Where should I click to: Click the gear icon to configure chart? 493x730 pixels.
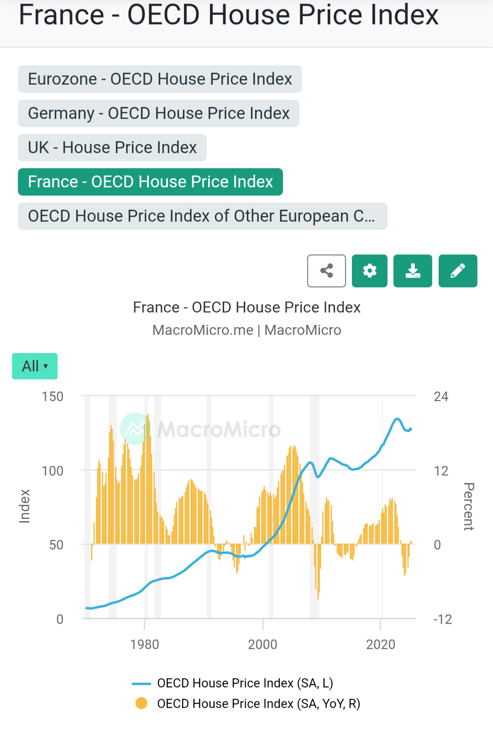tap(369, 271)
